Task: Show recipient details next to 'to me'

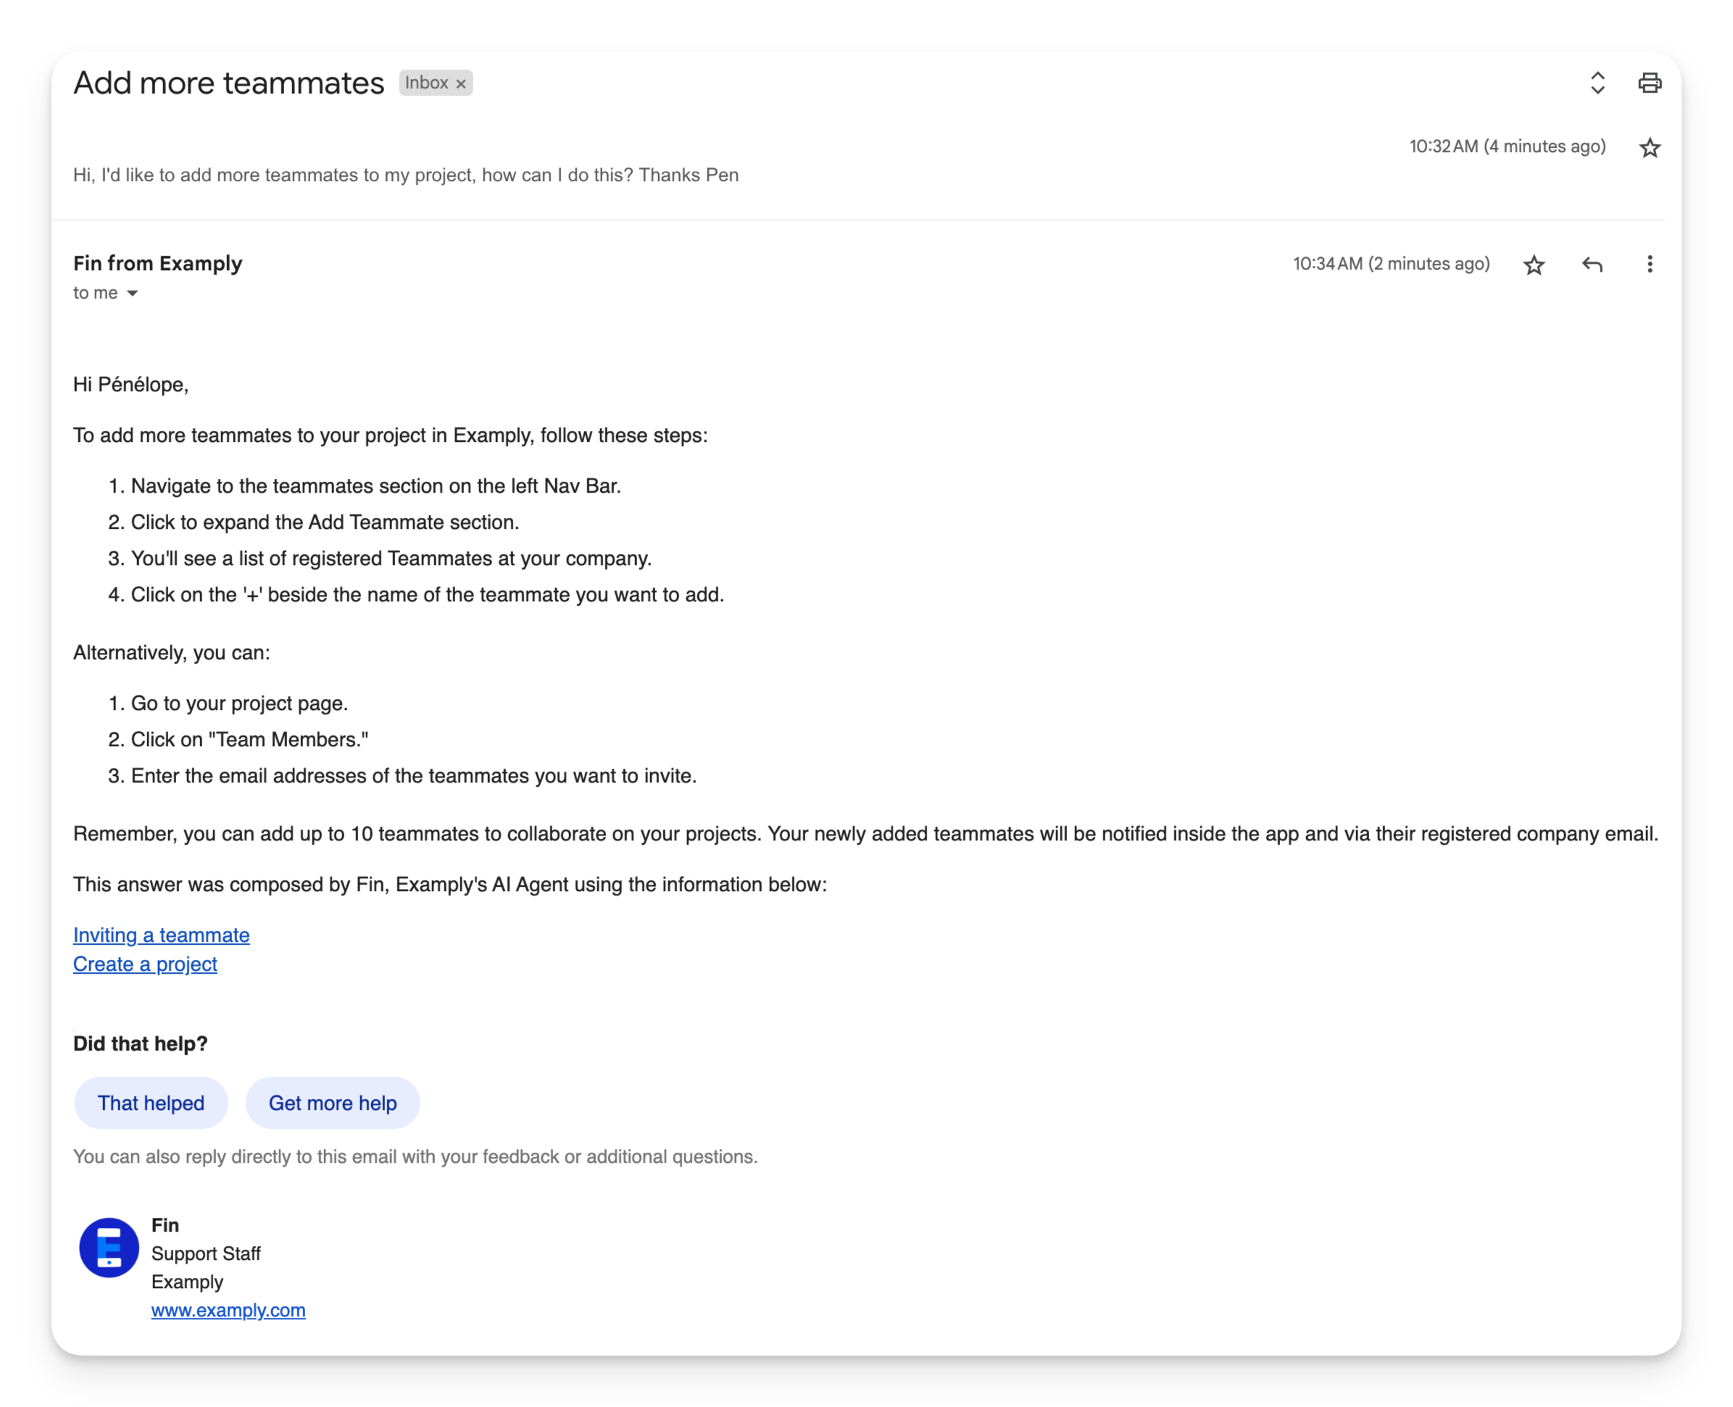Action: [x=132, y=293]
